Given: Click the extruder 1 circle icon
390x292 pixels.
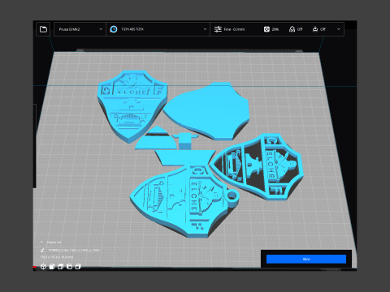Looking at the screenshot, I should 114,29.
